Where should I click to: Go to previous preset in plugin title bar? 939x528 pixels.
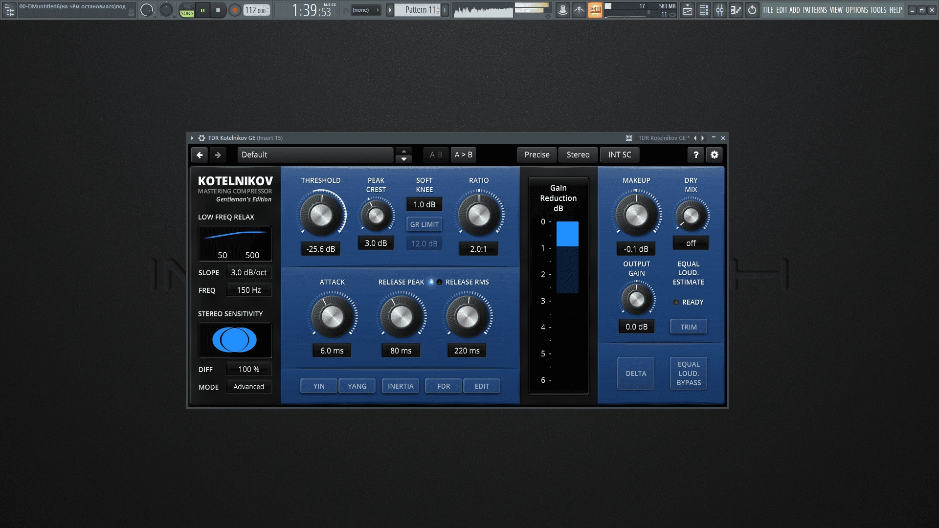[695, 138]
